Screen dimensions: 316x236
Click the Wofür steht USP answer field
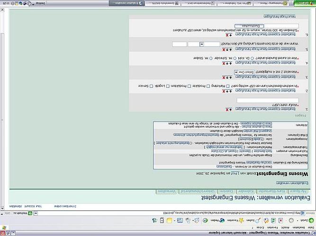(268, 100)
